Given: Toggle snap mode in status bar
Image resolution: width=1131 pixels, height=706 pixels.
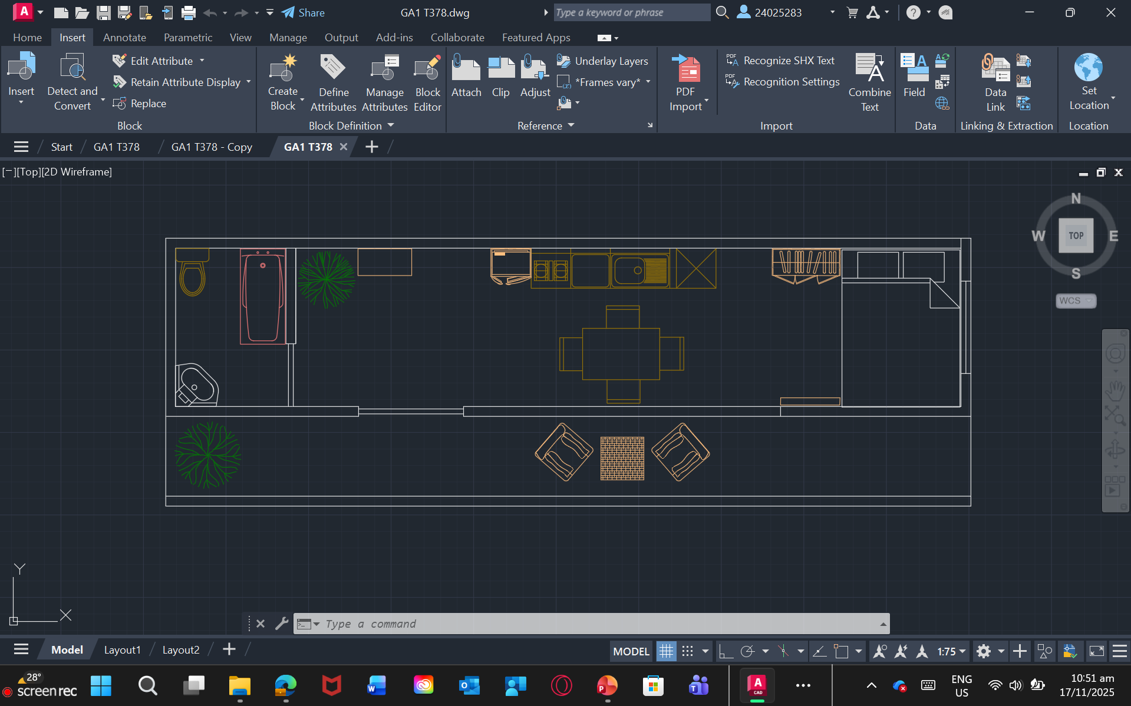Looking at the screenshot, I should (x=687, y=651).
